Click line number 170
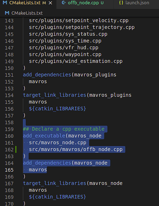This screenshot has width=159, height=206. click(9, 204)
